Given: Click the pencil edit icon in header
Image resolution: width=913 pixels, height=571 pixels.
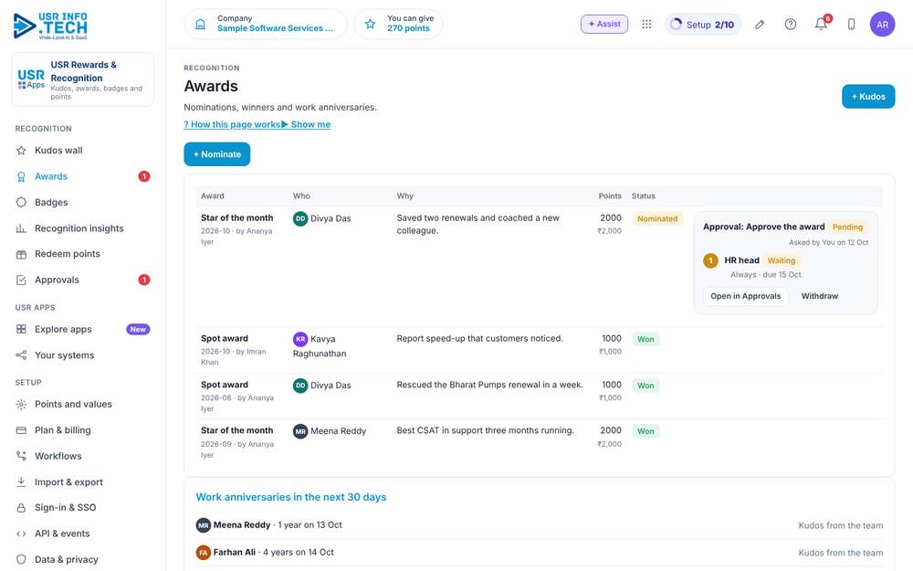Looking at the screenshot, I should tap(760, 25).
